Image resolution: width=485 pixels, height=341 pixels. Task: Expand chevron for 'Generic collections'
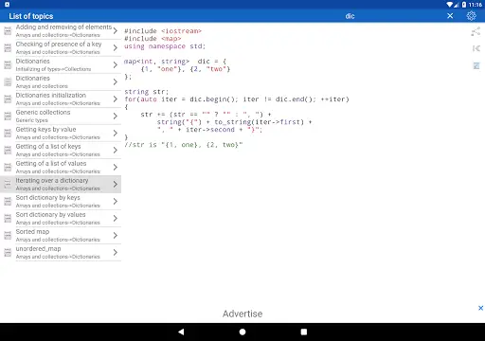click(116, 116)
